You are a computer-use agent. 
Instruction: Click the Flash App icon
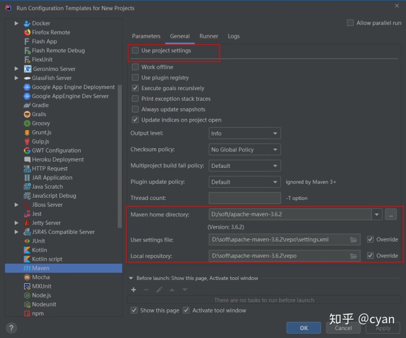[27, 41]
